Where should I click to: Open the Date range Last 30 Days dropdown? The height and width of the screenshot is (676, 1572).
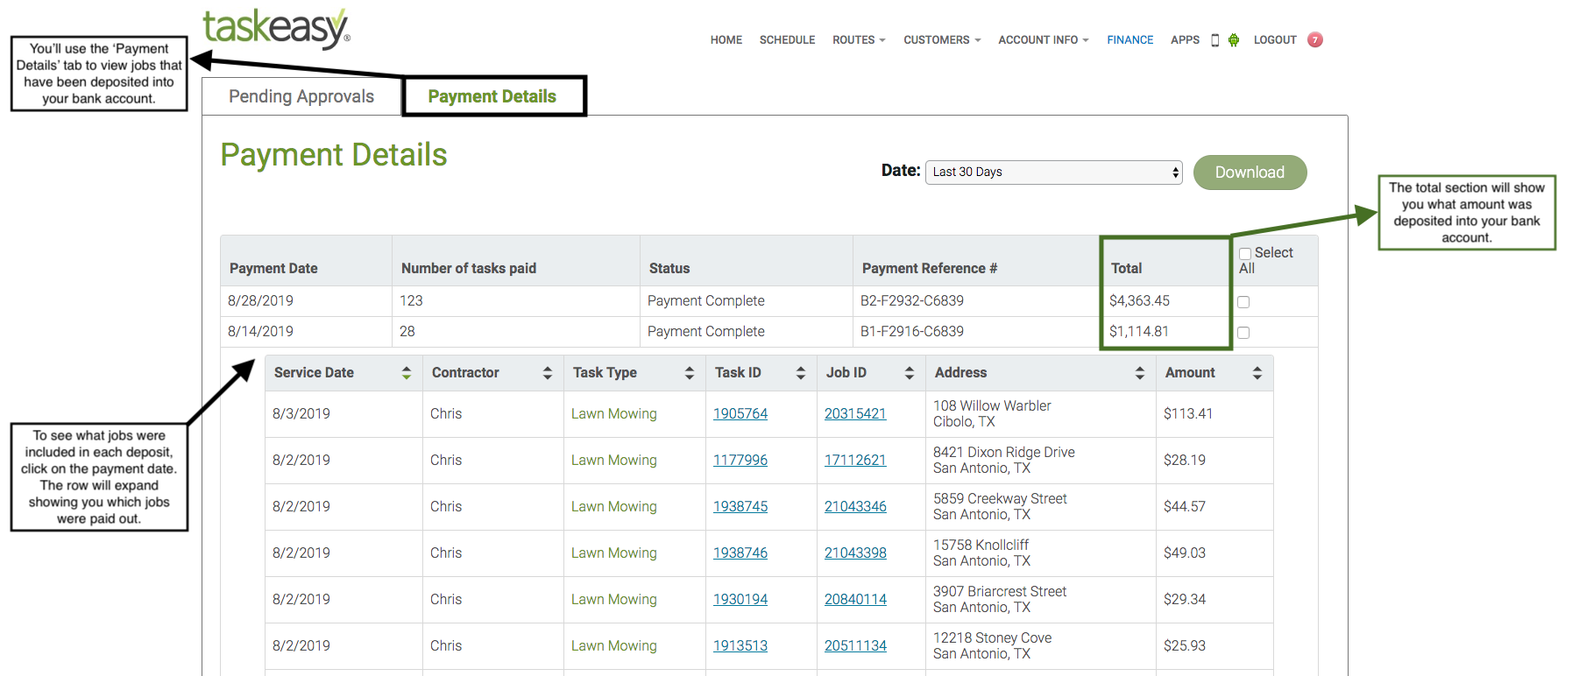click(x=1054, y=173)
